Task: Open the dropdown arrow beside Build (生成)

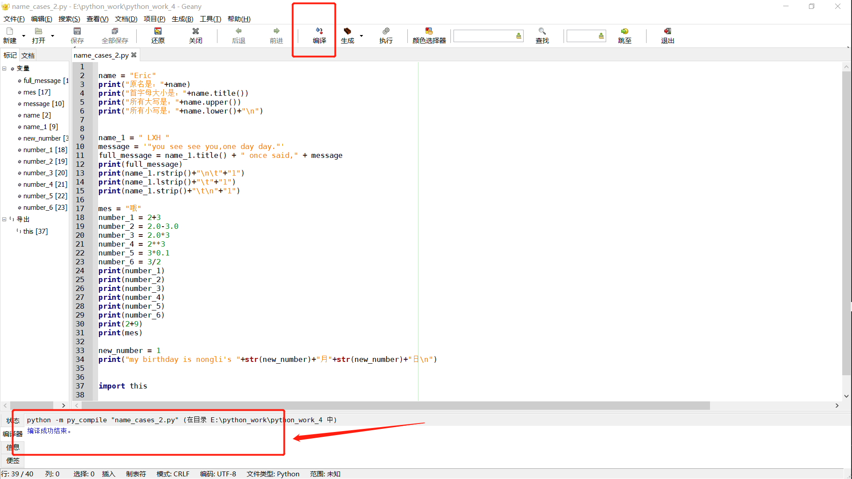Action: pos(361,35)
